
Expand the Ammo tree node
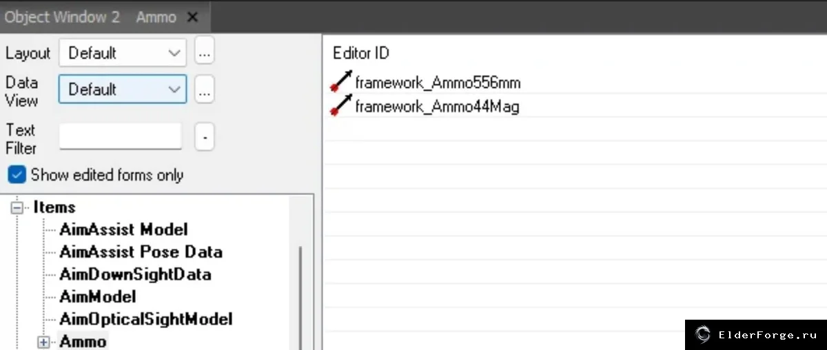(x=44, y=342)
